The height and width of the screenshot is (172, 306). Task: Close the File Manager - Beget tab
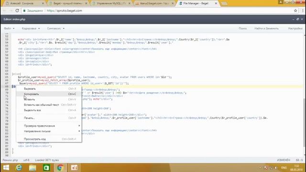[216, 3]
